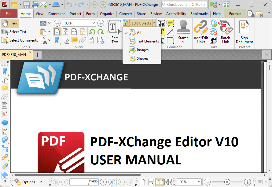Image resolution: width=272 pixels, height=187 pixels.
Task: Open the Attachments paperclip pane in sidebar
Action: [5, 97]
